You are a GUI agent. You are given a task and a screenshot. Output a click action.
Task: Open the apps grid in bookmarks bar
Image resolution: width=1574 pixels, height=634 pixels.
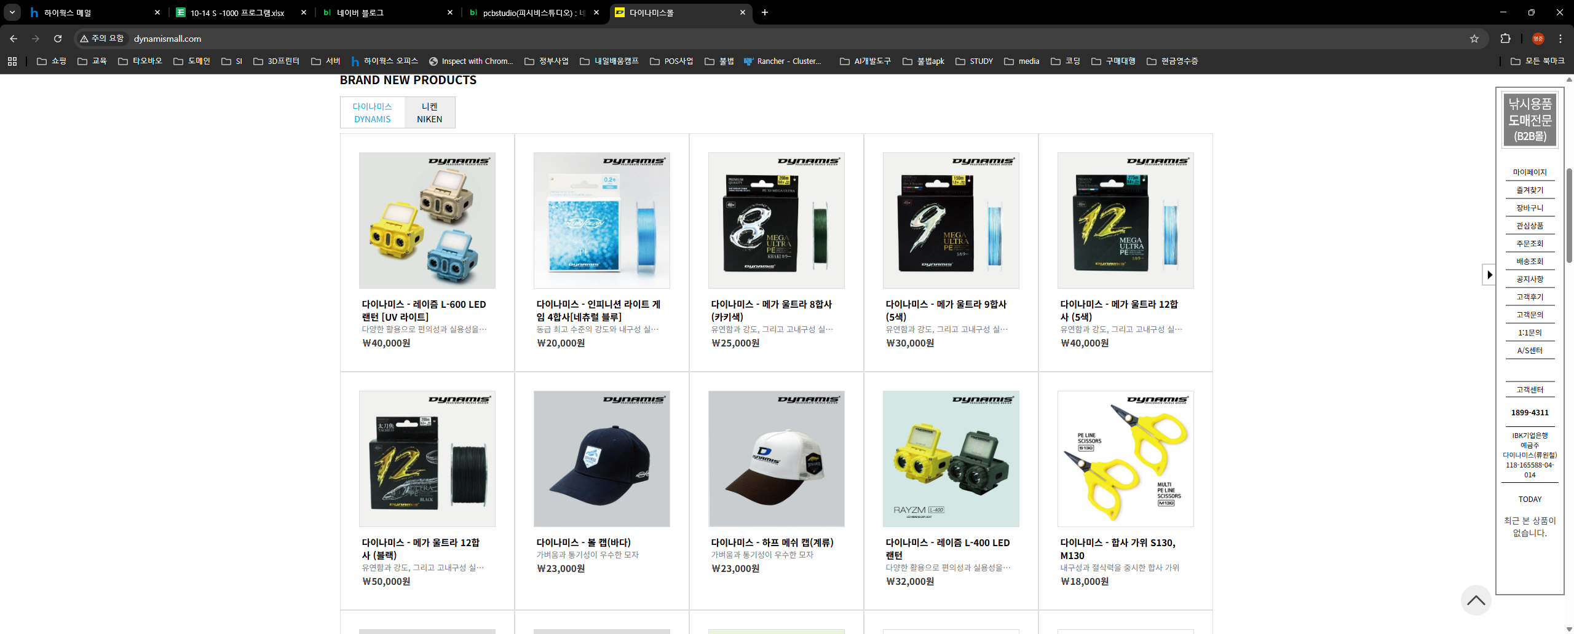(x=12, y=61)
